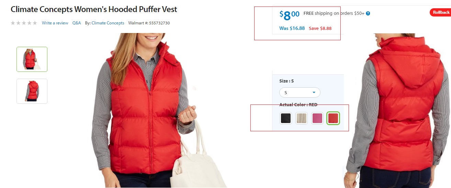This screenshot has height=188, width=451.
Task: Select the front view vest thumbnail
Action: point(32,59)
